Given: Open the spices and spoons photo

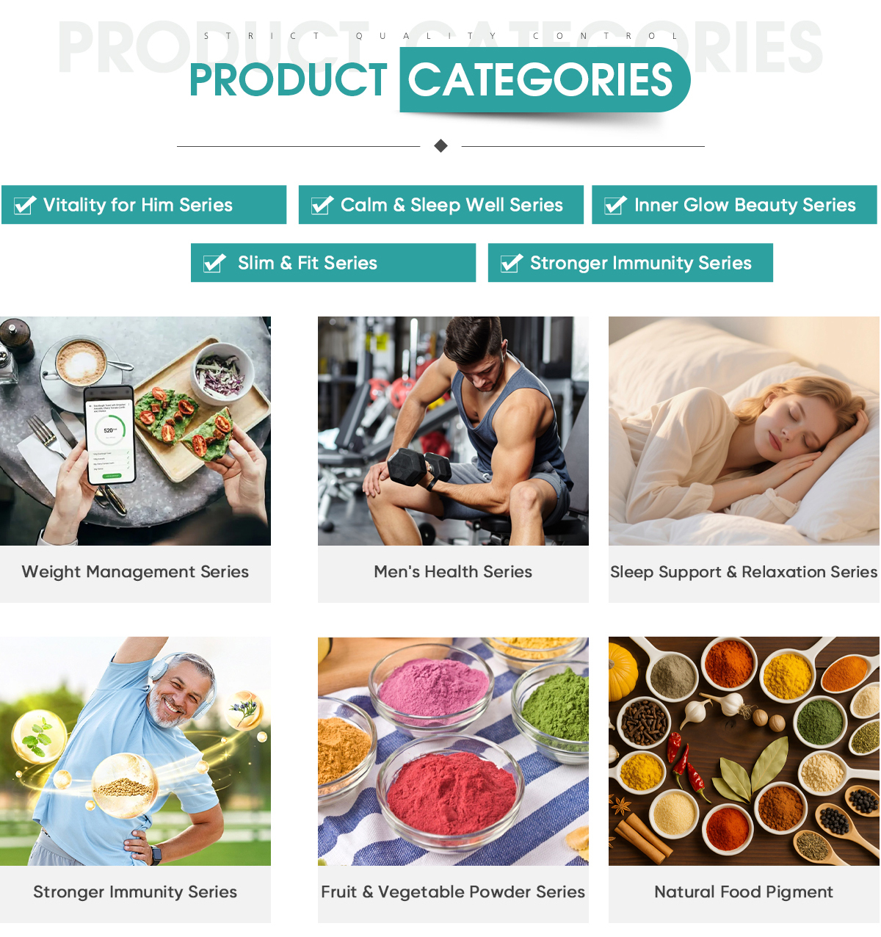Looking at the screenshot, I should 744,751.
